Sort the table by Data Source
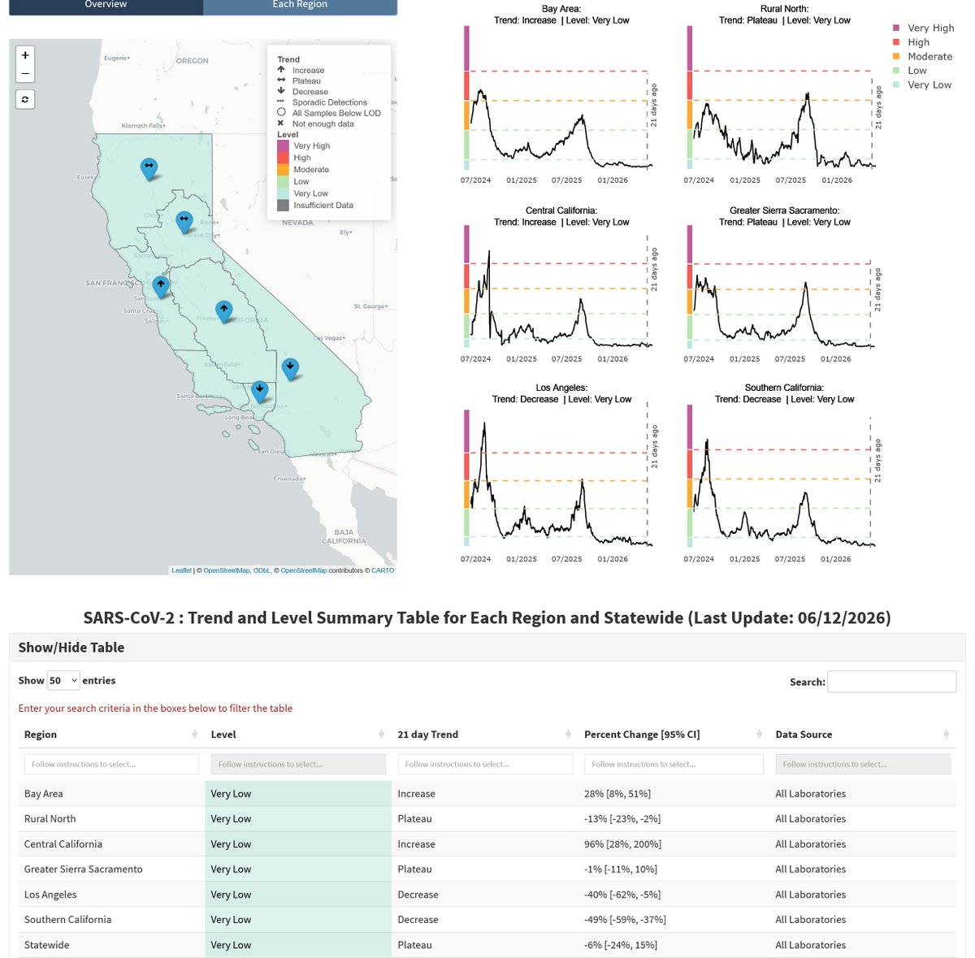Screen dimensions: 975x958 click(x=946, y=735)
